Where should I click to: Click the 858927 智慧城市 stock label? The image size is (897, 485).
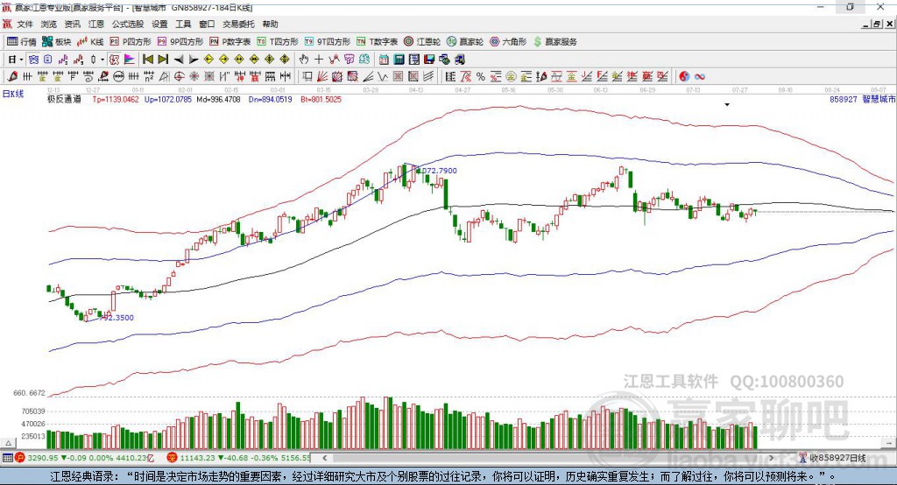(x=862, y=99)
